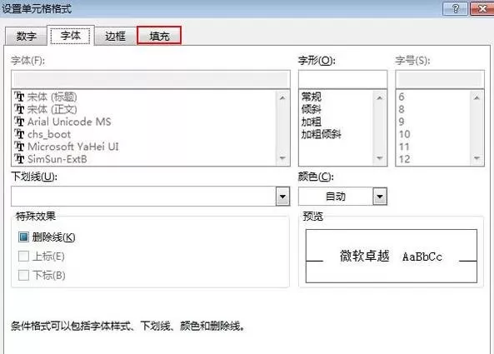Click the 字形(O) text input field
This screenshot has height=354, width=494.
click(342, 79)
